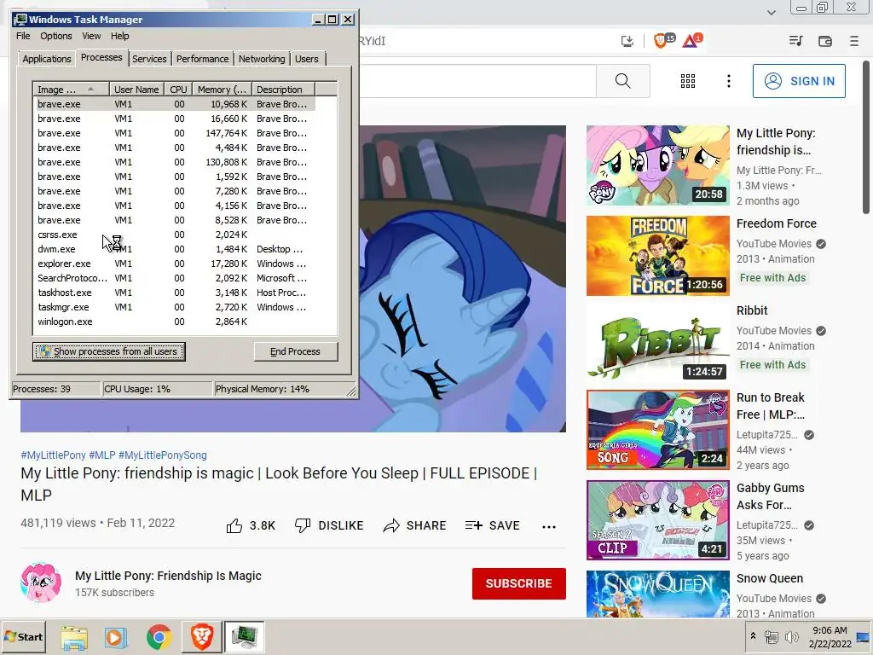Switch to the Applications tab
Viewport: 873px width, 655px height.
(x=47, y=59)
